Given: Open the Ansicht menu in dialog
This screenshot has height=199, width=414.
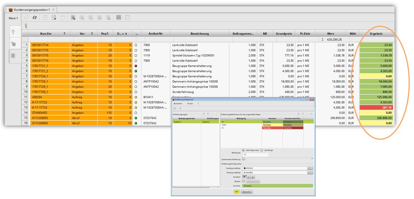Looking at the screenshot, I should pyautogui.click(x=190, y=104).
